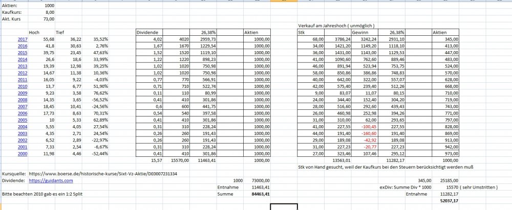
Task: Follow the 2008 year hyperlink
Action: coord(23,100)
